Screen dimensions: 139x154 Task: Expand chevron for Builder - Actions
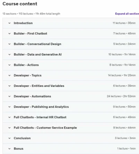pos(9,65)
